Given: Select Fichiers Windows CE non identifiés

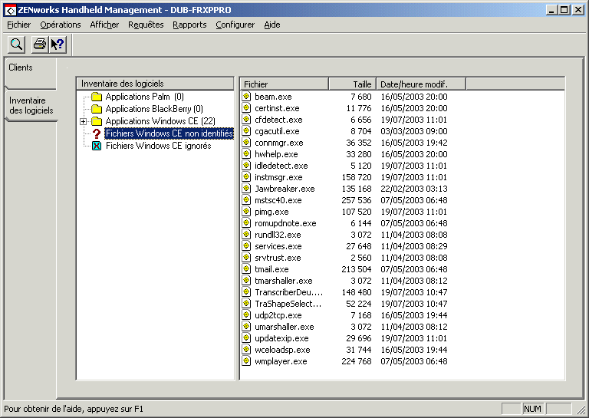Looking at the screenshot, I should pyautogui.click(x=169, y=133).
